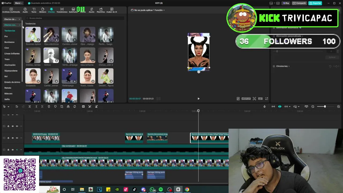Open the preview axis dropdown arrow
The image size is (343, 193).
[x=299, y=107]
